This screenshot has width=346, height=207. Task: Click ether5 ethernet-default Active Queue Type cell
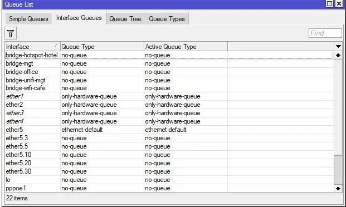tap(186, 130)
